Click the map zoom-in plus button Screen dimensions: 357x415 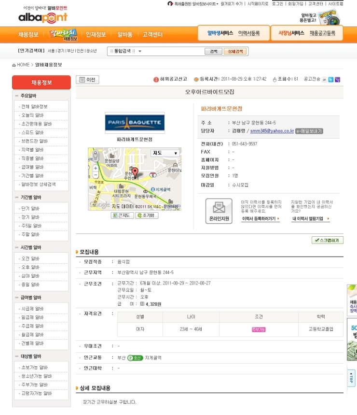tap(96, 168)
